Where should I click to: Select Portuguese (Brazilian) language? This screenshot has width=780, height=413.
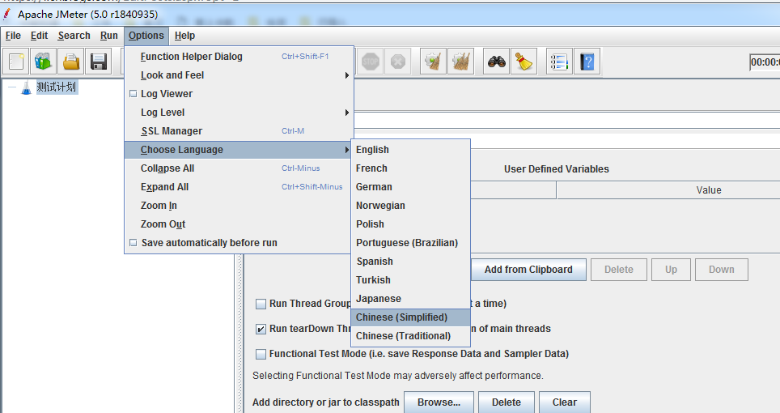coord(410,243)
